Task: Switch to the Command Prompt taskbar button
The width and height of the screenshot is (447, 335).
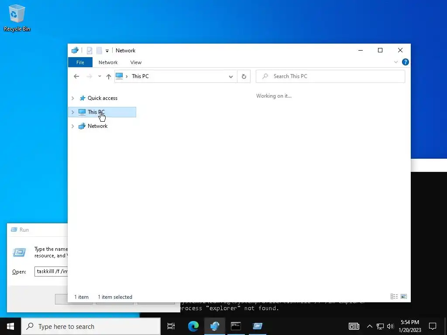Action: 236,326
